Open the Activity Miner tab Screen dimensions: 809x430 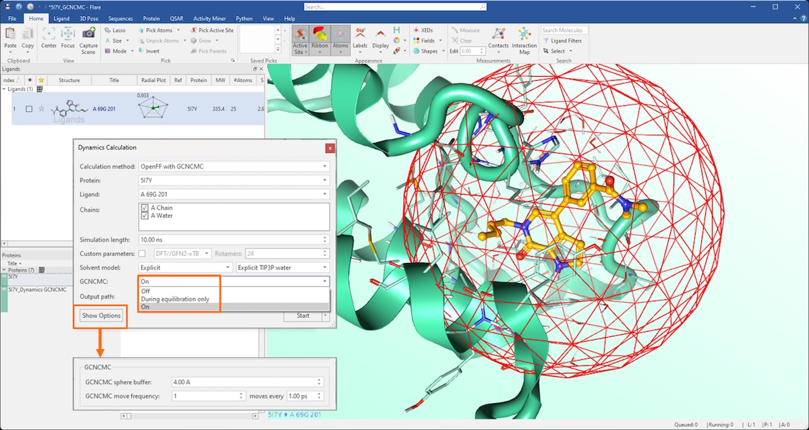pyautogui.click(x=210, y=18)
